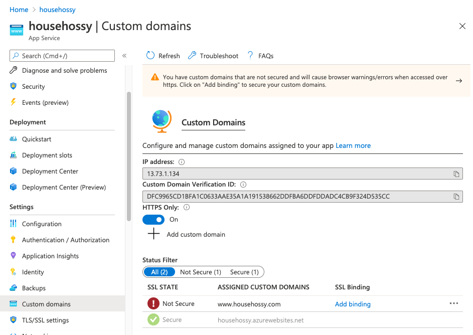
Task: Click the Identity key icon
Action: pos(13,272)
